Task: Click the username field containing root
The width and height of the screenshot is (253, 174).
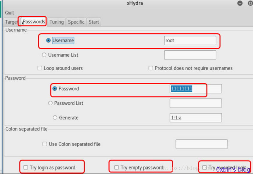Action: [190, 40]
